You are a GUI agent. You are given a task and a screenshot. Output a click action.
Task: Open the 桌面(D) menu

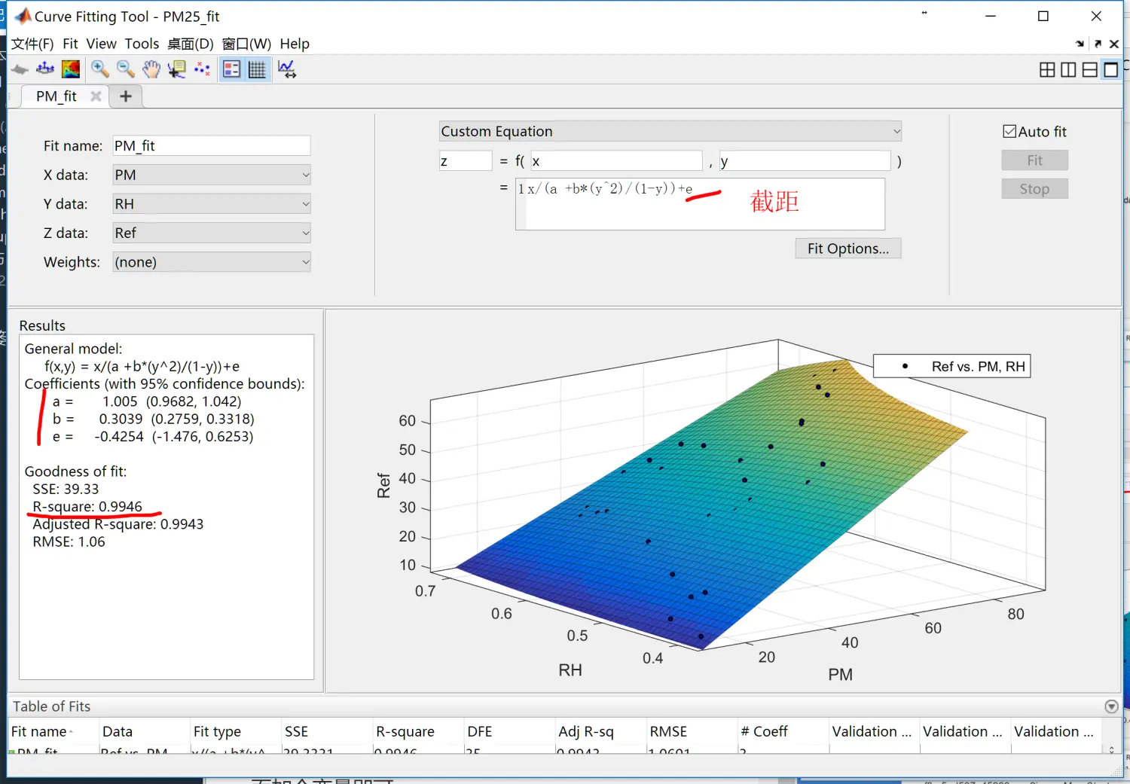tap(191, 44)
